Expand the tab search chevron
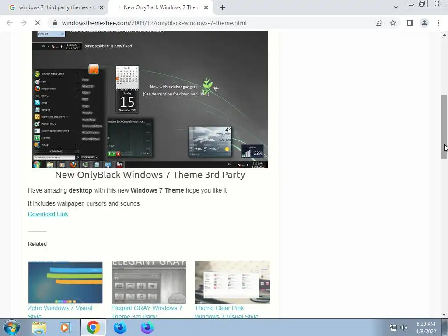 tap(395, 7)
